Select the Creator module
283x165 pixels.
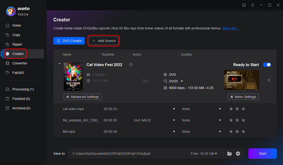click(23, 54)
